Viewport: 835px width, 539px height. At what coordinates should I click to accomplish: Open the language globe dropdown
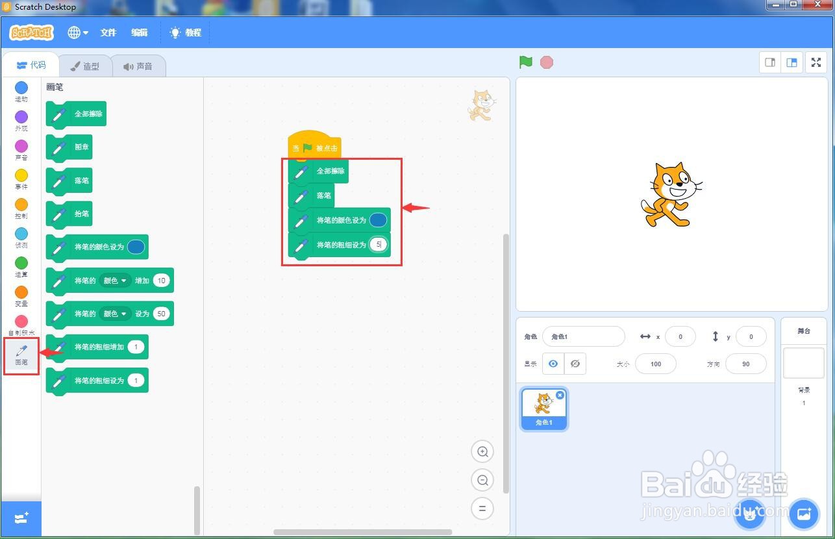[x=77, y=32]
